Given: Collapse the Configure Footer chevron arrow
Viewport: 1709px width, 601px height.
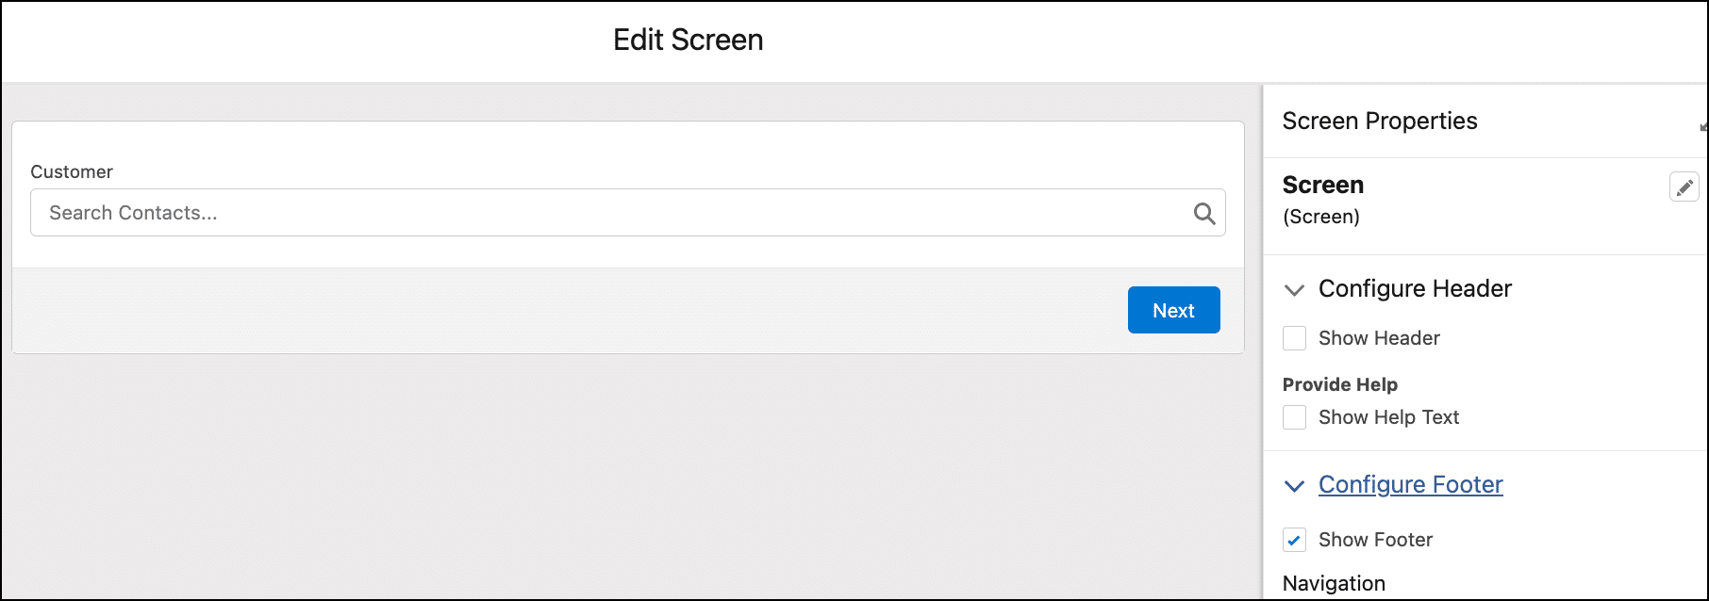Looking at the screenshot, I should tap(1295, 486).
